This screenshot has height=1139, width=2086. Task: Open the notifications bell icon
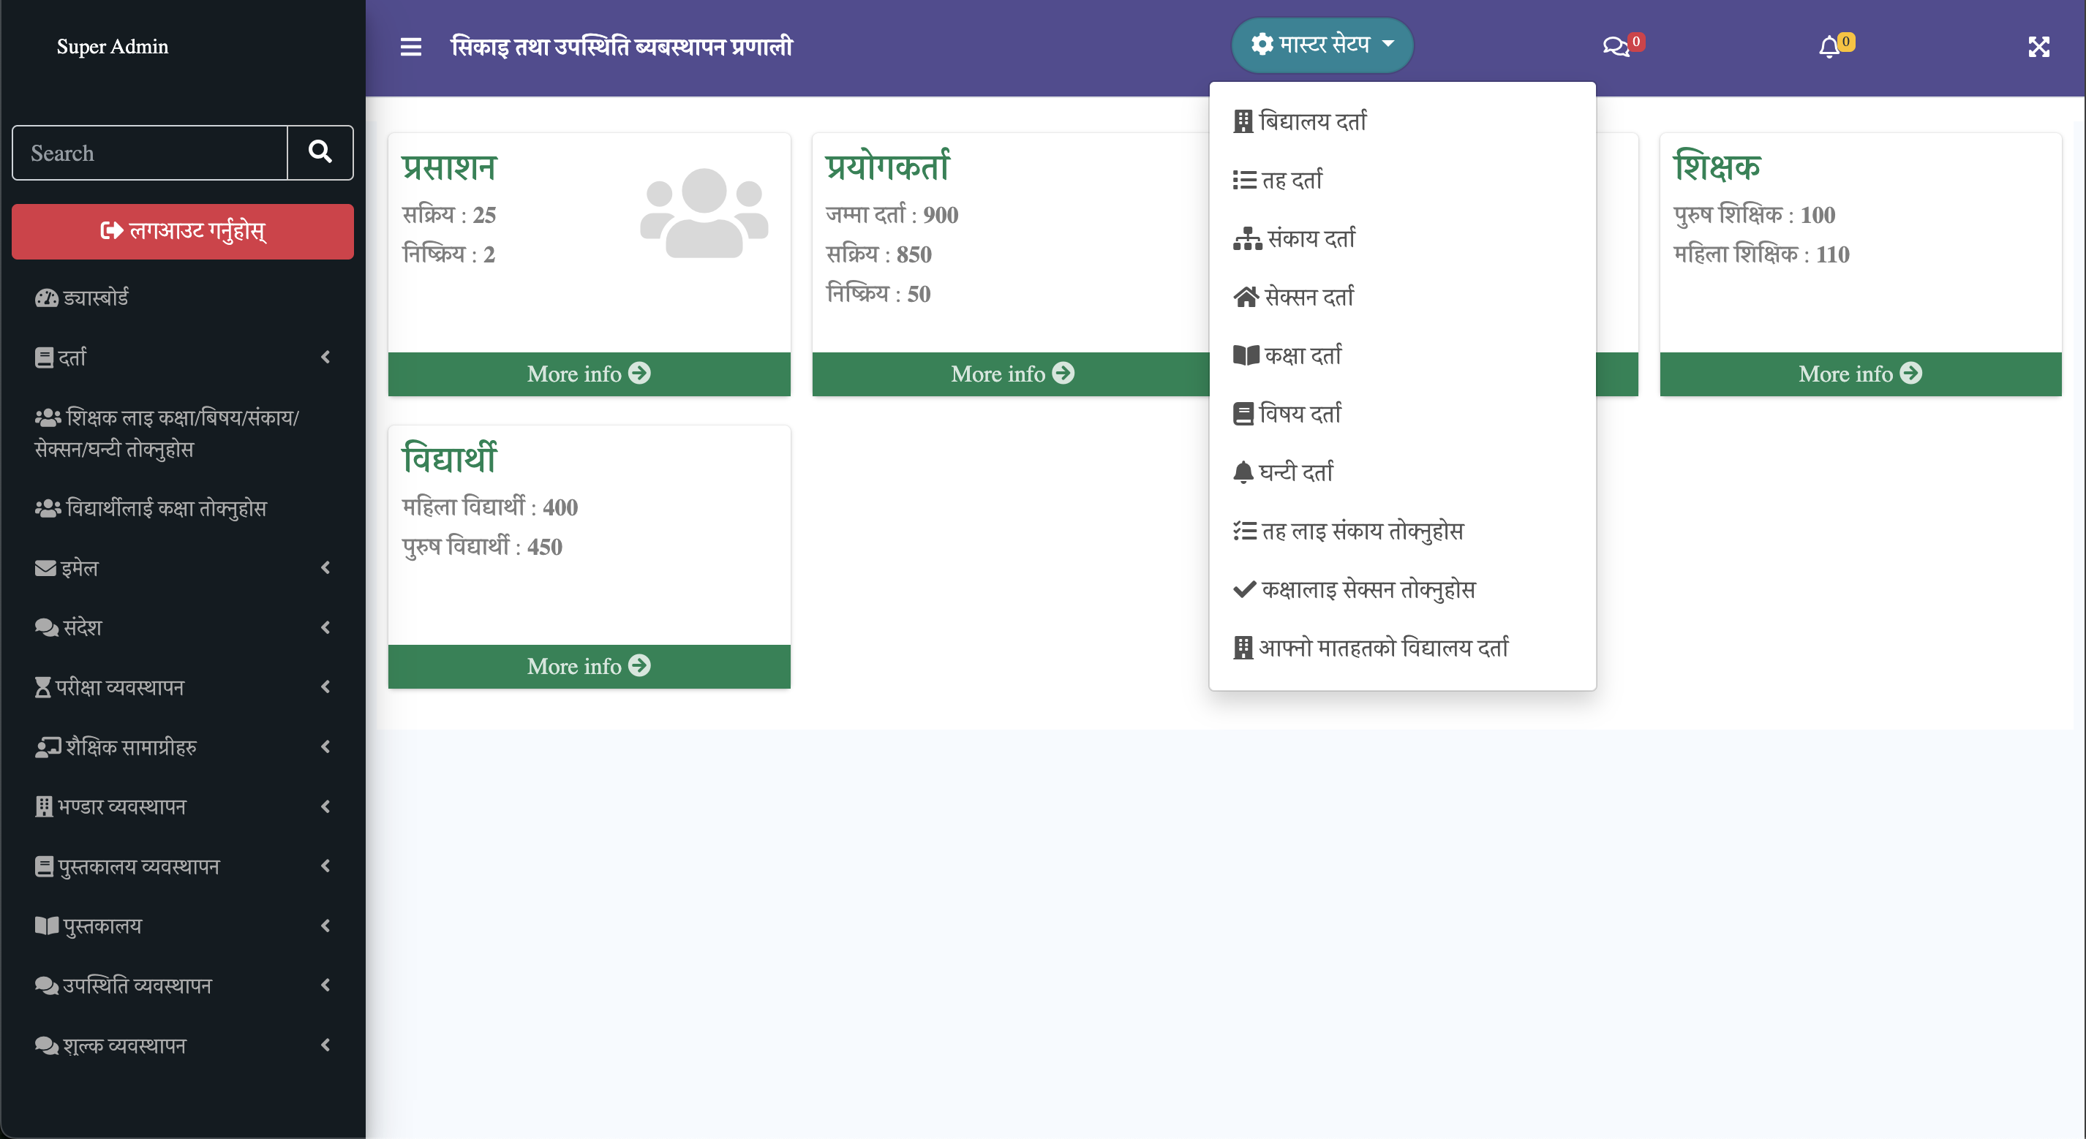tap(1829, 47)
